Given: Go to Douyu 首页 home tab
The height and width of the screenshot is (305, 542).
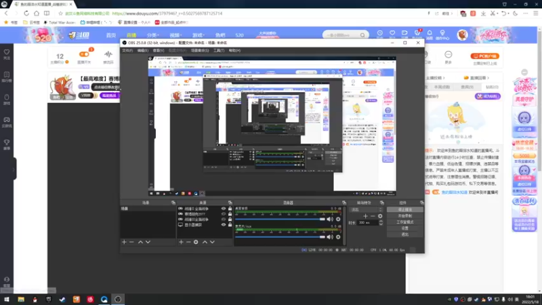Looking at the screenshot, I should (x=111, y=35).
